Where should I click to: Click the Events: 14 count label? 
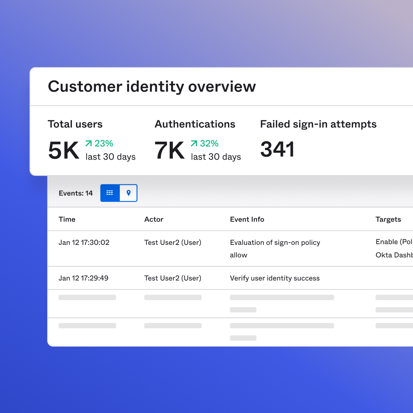point(76,193)
